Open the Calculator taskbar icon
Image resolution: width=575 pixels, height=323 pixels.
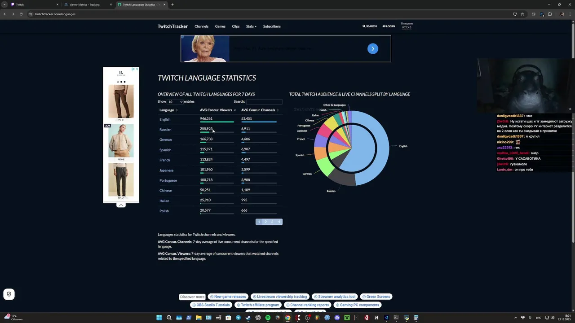[416, 318]
